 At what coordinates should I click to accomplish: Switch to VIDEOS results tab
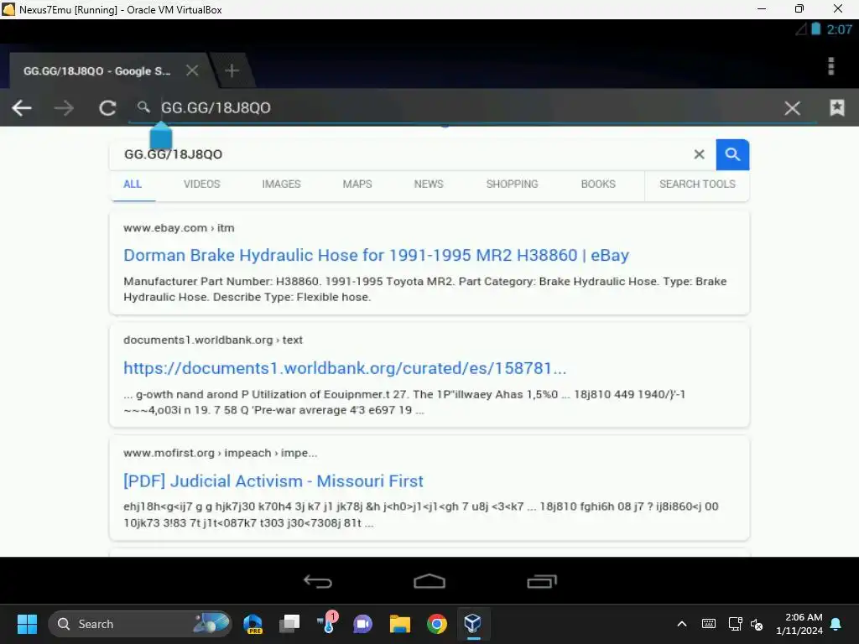coord(201,184)
